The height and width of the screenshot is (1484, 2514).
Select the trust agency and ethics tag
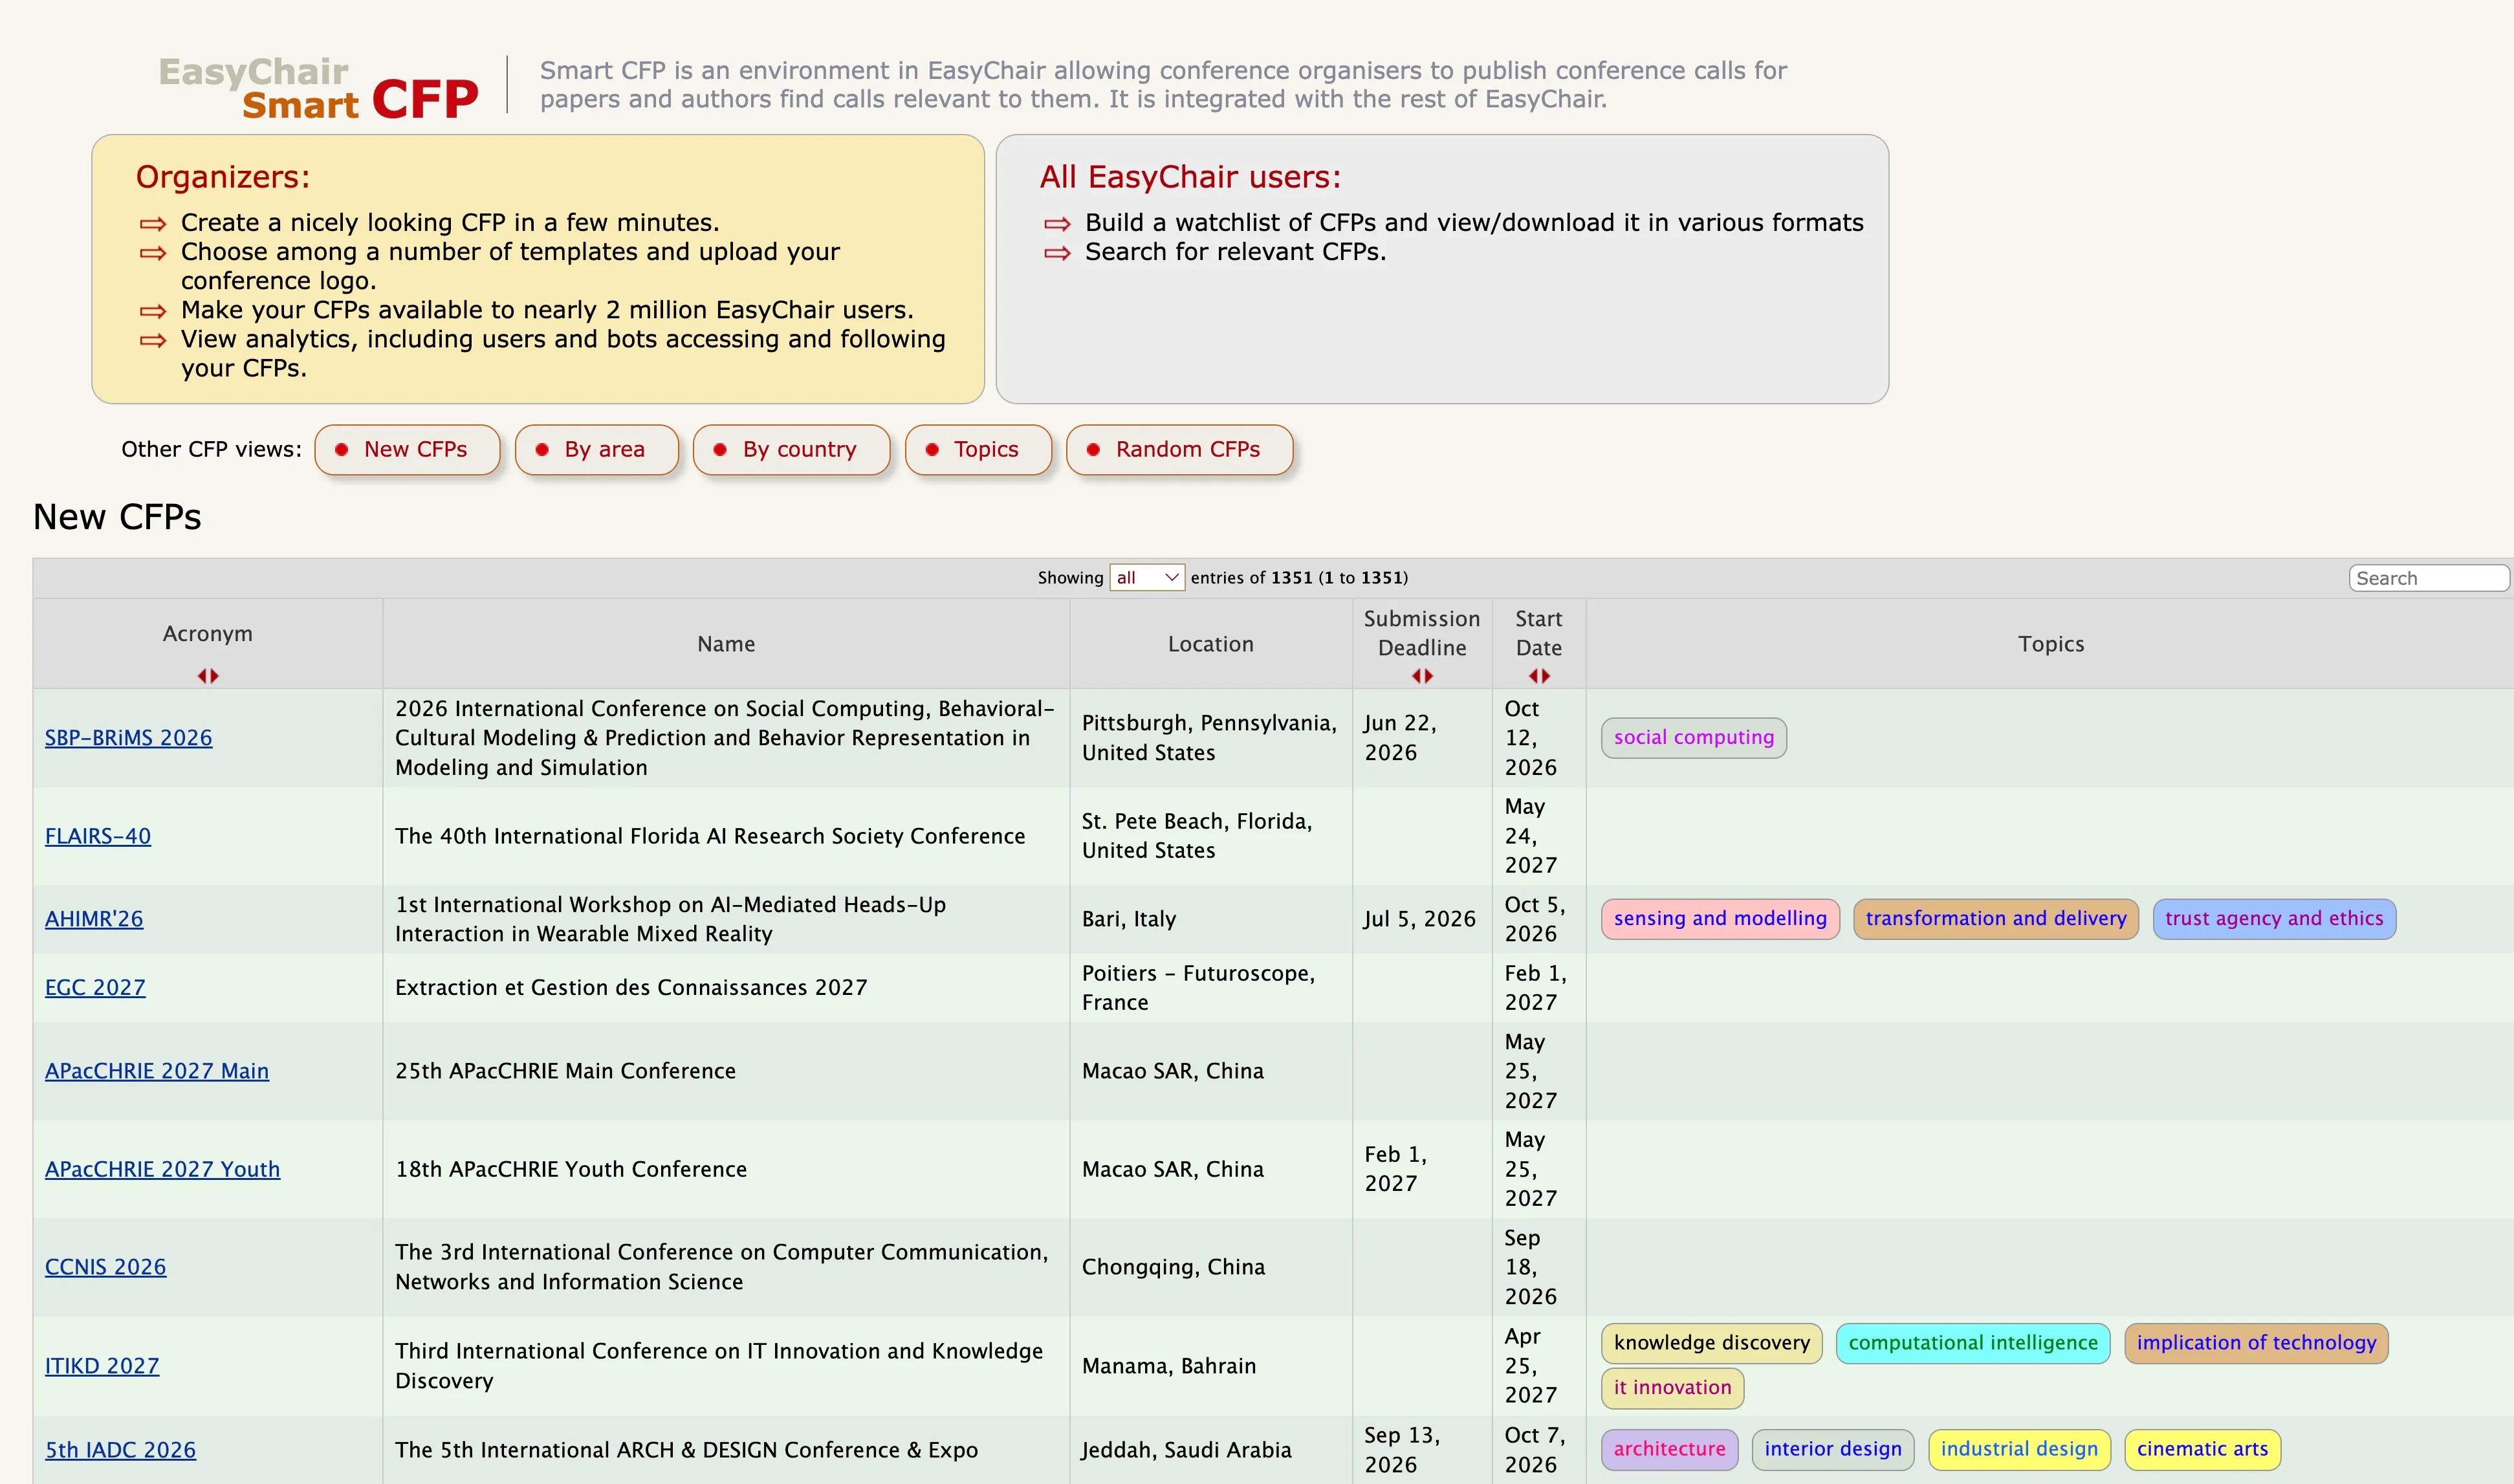point(2274,919)
